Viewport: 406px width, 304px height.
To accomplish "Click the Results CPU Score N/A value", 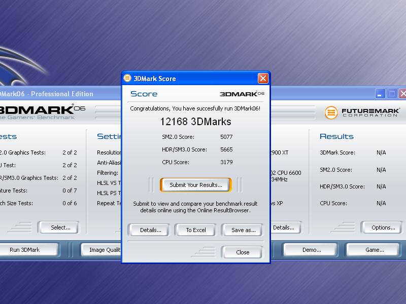I will pyautogui.click(x=381, y=203).
